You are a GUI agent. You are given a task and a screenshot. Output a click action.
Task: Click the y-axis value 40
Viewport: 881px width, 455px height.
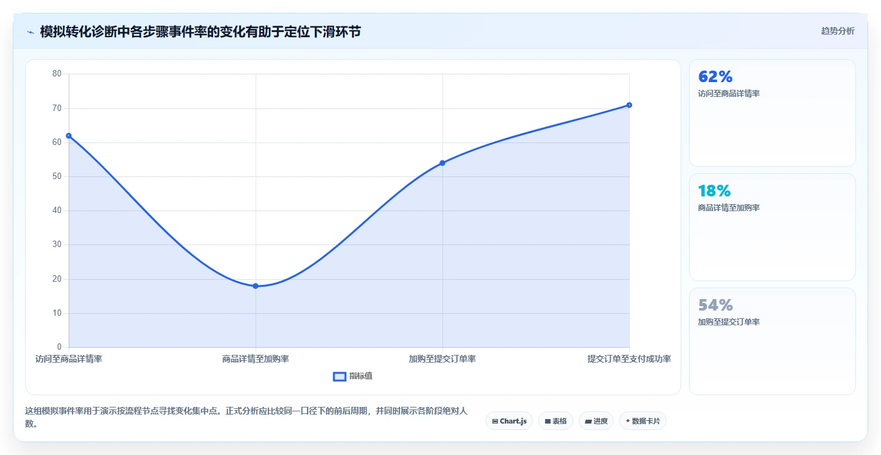[x=57, y=210]
